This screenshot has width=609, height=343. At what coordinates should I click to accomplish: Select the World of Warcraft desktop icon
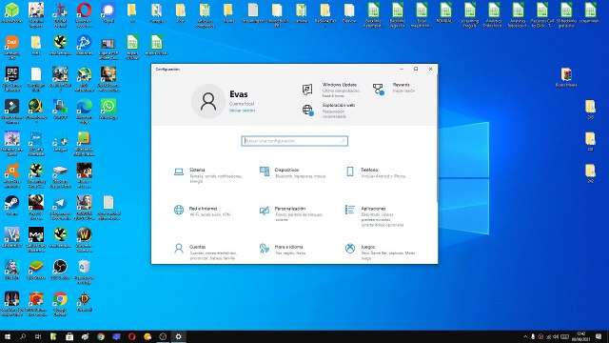(x=85, y=240)
